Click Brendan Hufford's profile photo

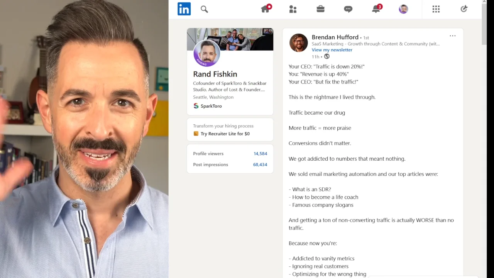[x=299, y=43]
